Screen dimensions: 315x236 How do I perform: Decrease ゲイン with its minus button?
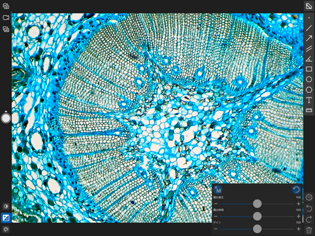pyautogui.click(x=216, y=229)
